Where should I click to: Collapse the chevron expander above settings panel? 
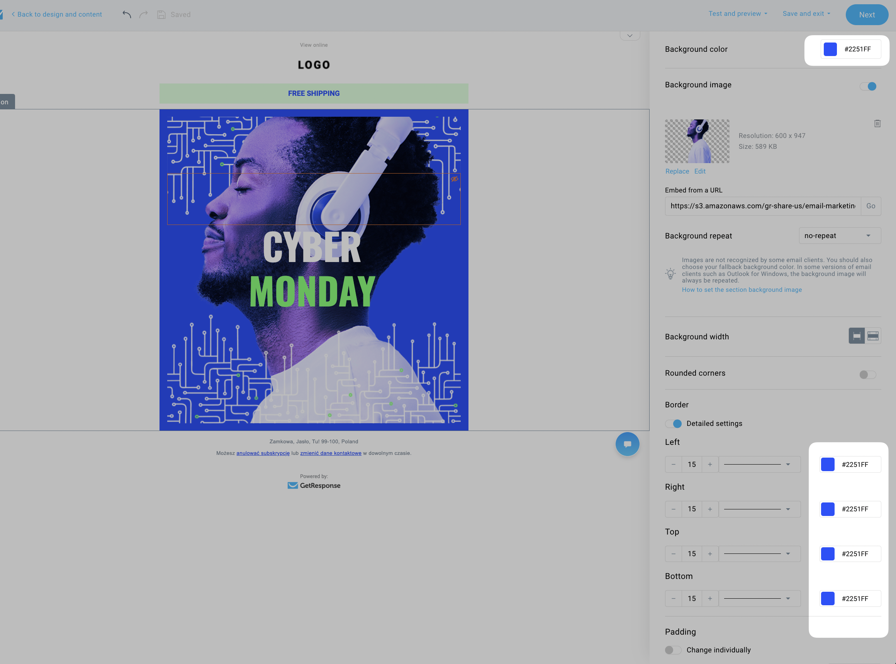(x=630, y=36)
